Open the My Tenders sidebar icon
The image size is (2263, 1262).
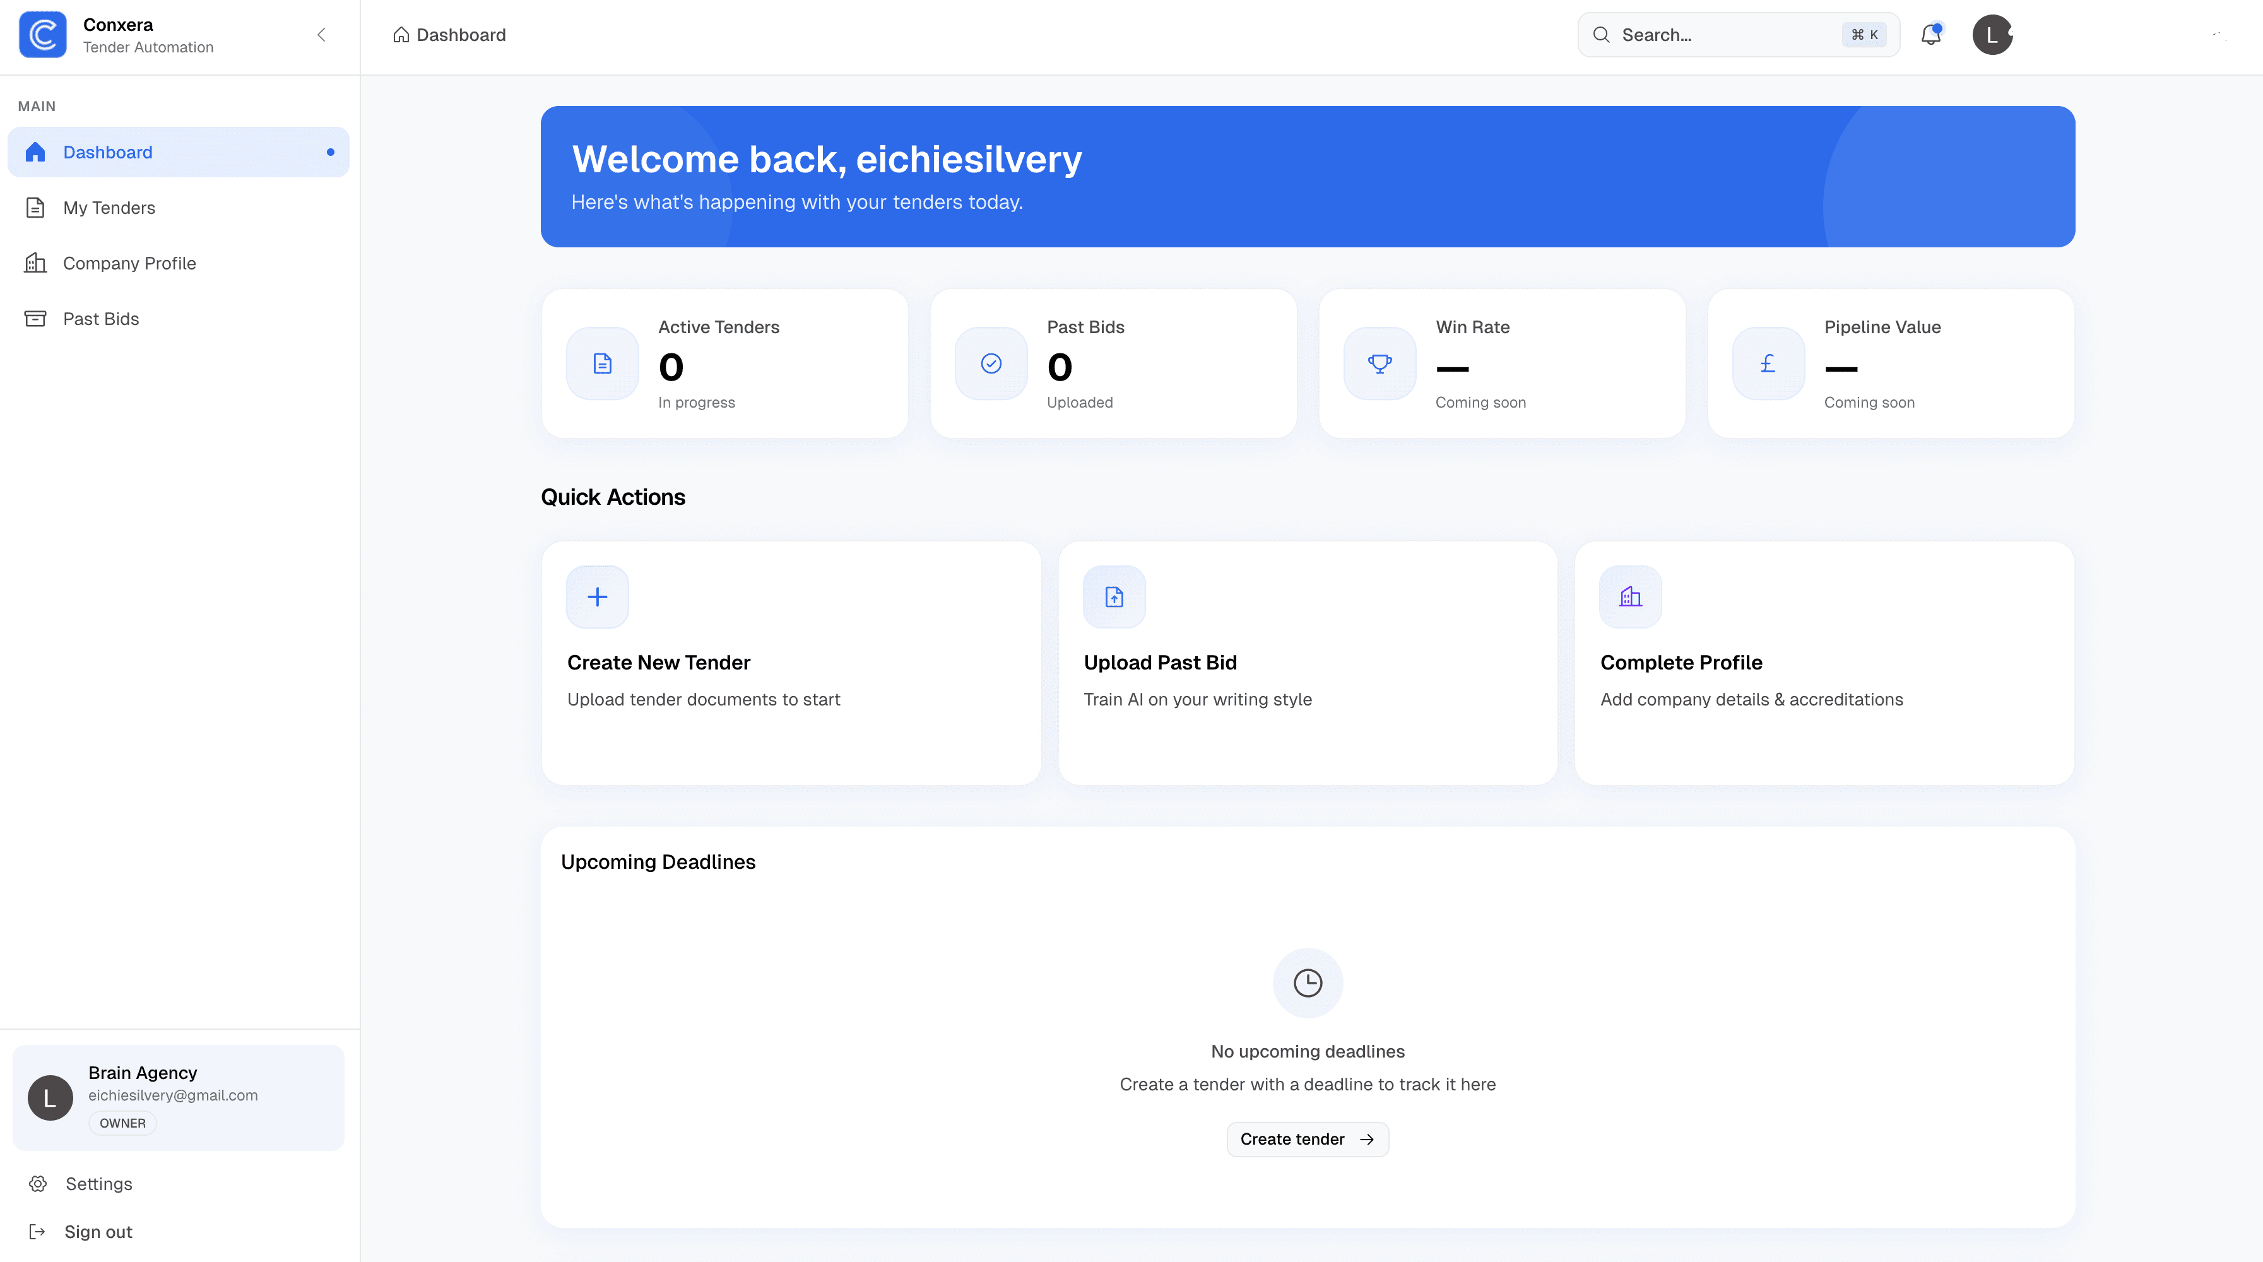pyautogui.click(x=35, y=207)
